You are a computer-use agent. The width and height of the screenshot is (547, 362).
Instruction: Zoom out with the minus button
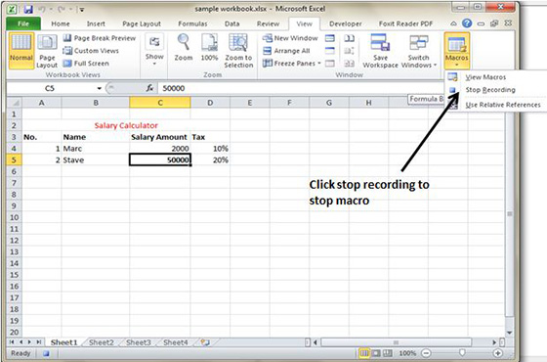click(x=426, y=353)
